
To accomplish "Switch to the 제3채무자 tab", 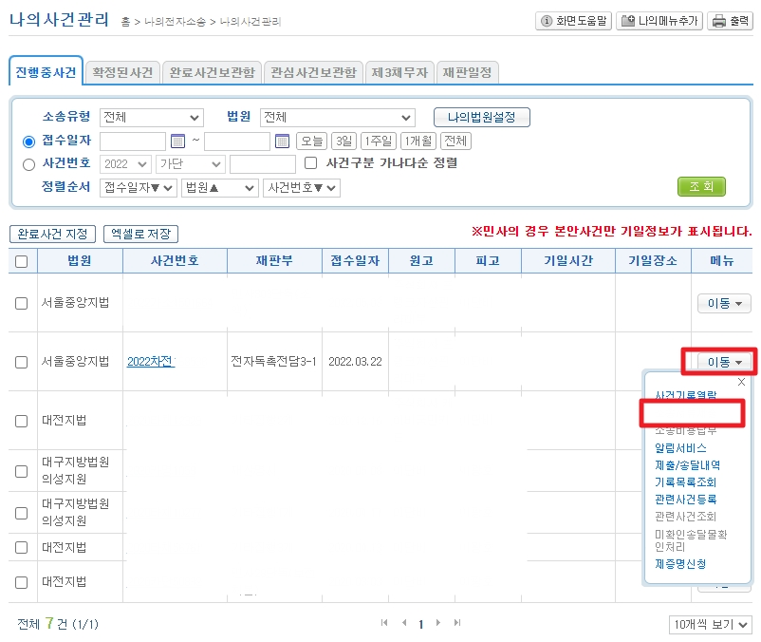I will tap(399, 73).
